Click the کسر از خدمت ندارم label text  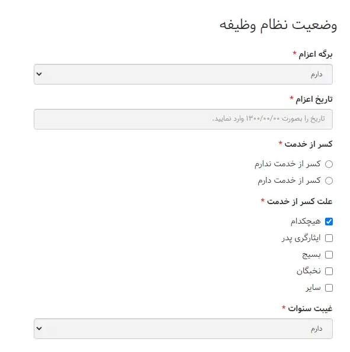[x=287, y=164]
